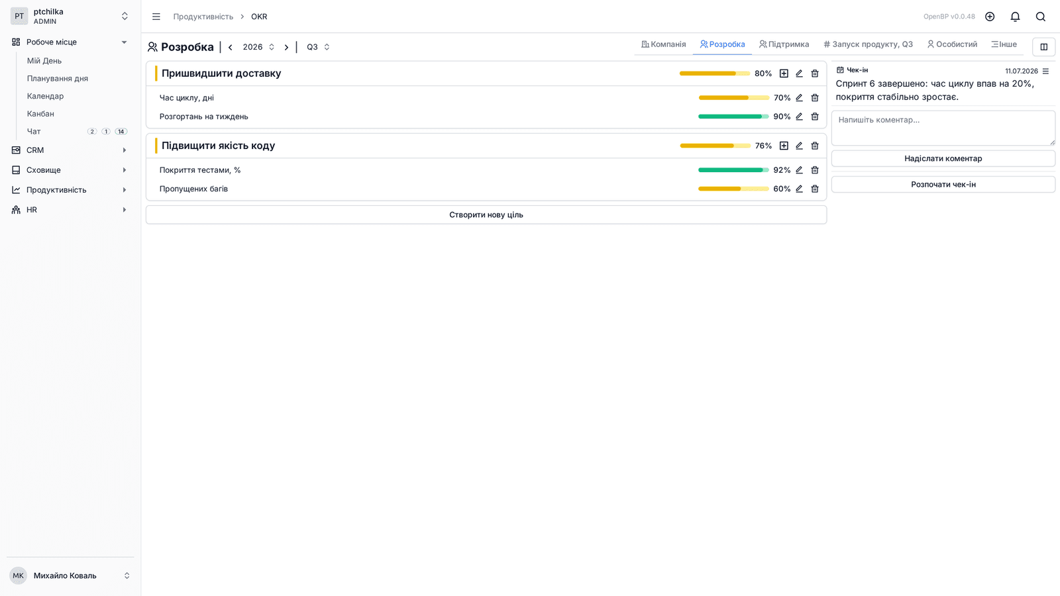
Task: Click Продуктивність in the breadcrumb
Action: click(203, 17)
